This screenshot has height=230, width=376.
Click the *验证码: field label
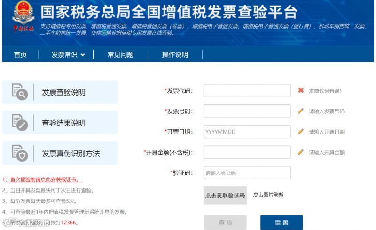pyautogui.click(x=181, y=173)
